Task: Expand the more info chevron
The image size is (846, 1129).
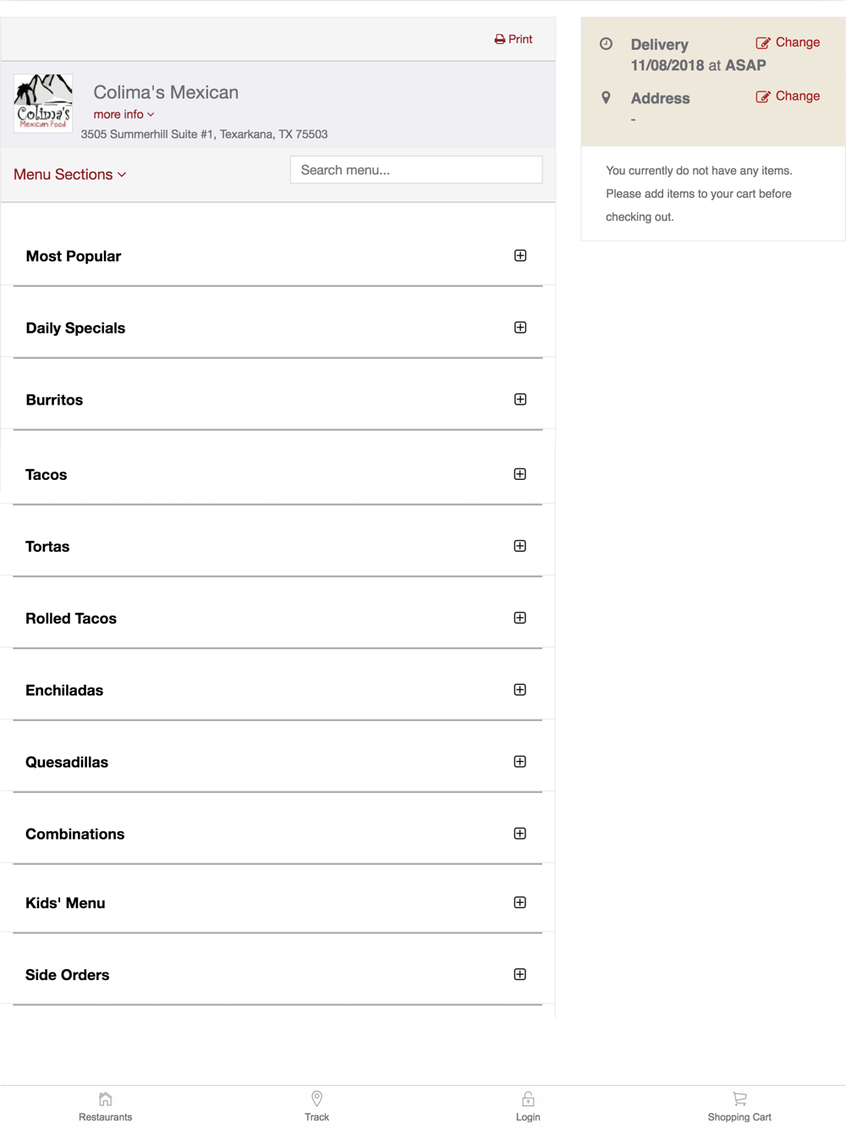Action: point(151,114)
